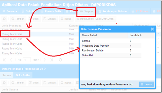Click help icon in the Sarana toolbar
The width and height of the screenshot is (162, 93).
click(4, 83)
